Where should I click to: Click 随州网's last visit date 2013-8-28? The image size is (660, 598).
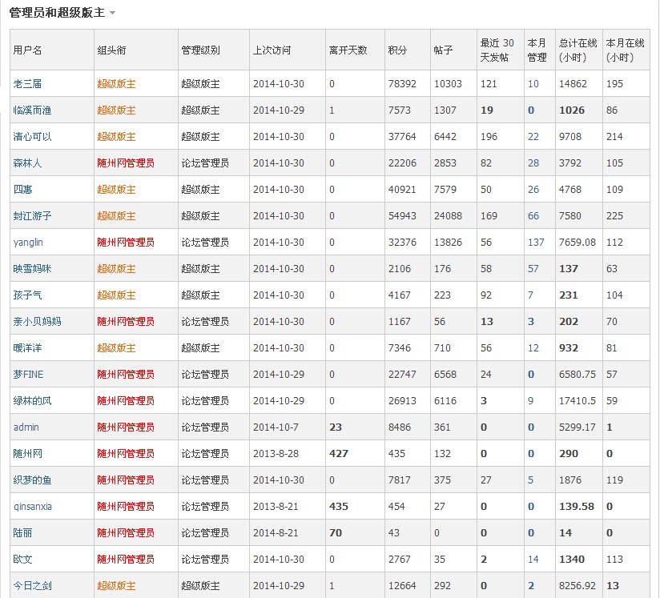pyautogui.click(x=276, y=454)
